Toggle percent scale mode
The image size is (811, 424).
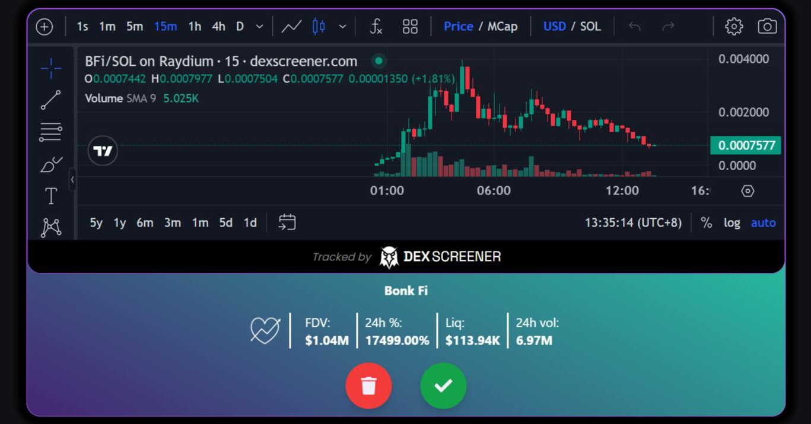(x=706, y=223)
